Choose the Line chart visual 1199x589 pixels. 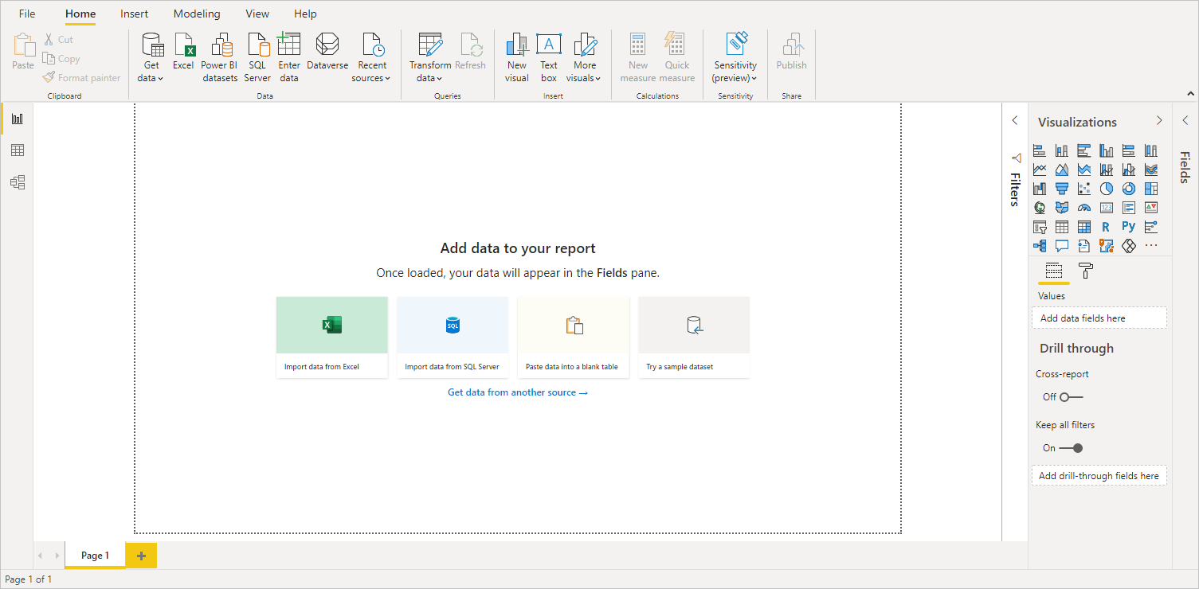(1040, 170)
